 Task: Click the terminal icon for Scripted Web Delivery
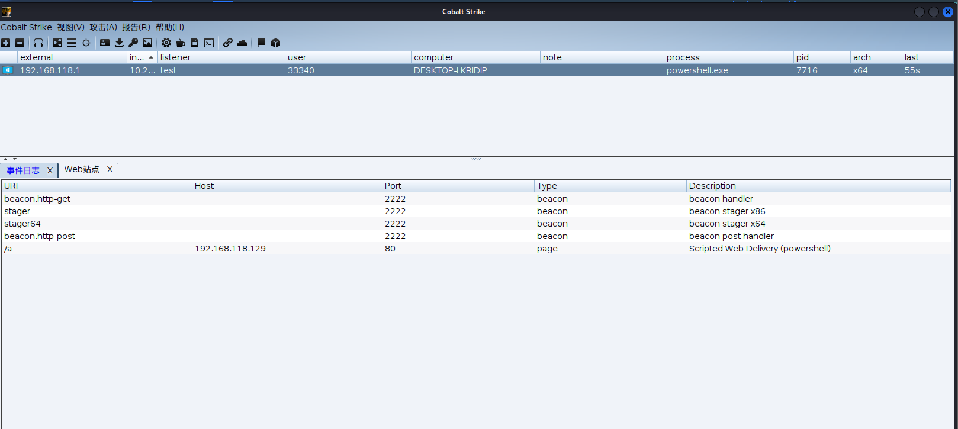pos(209,43)
